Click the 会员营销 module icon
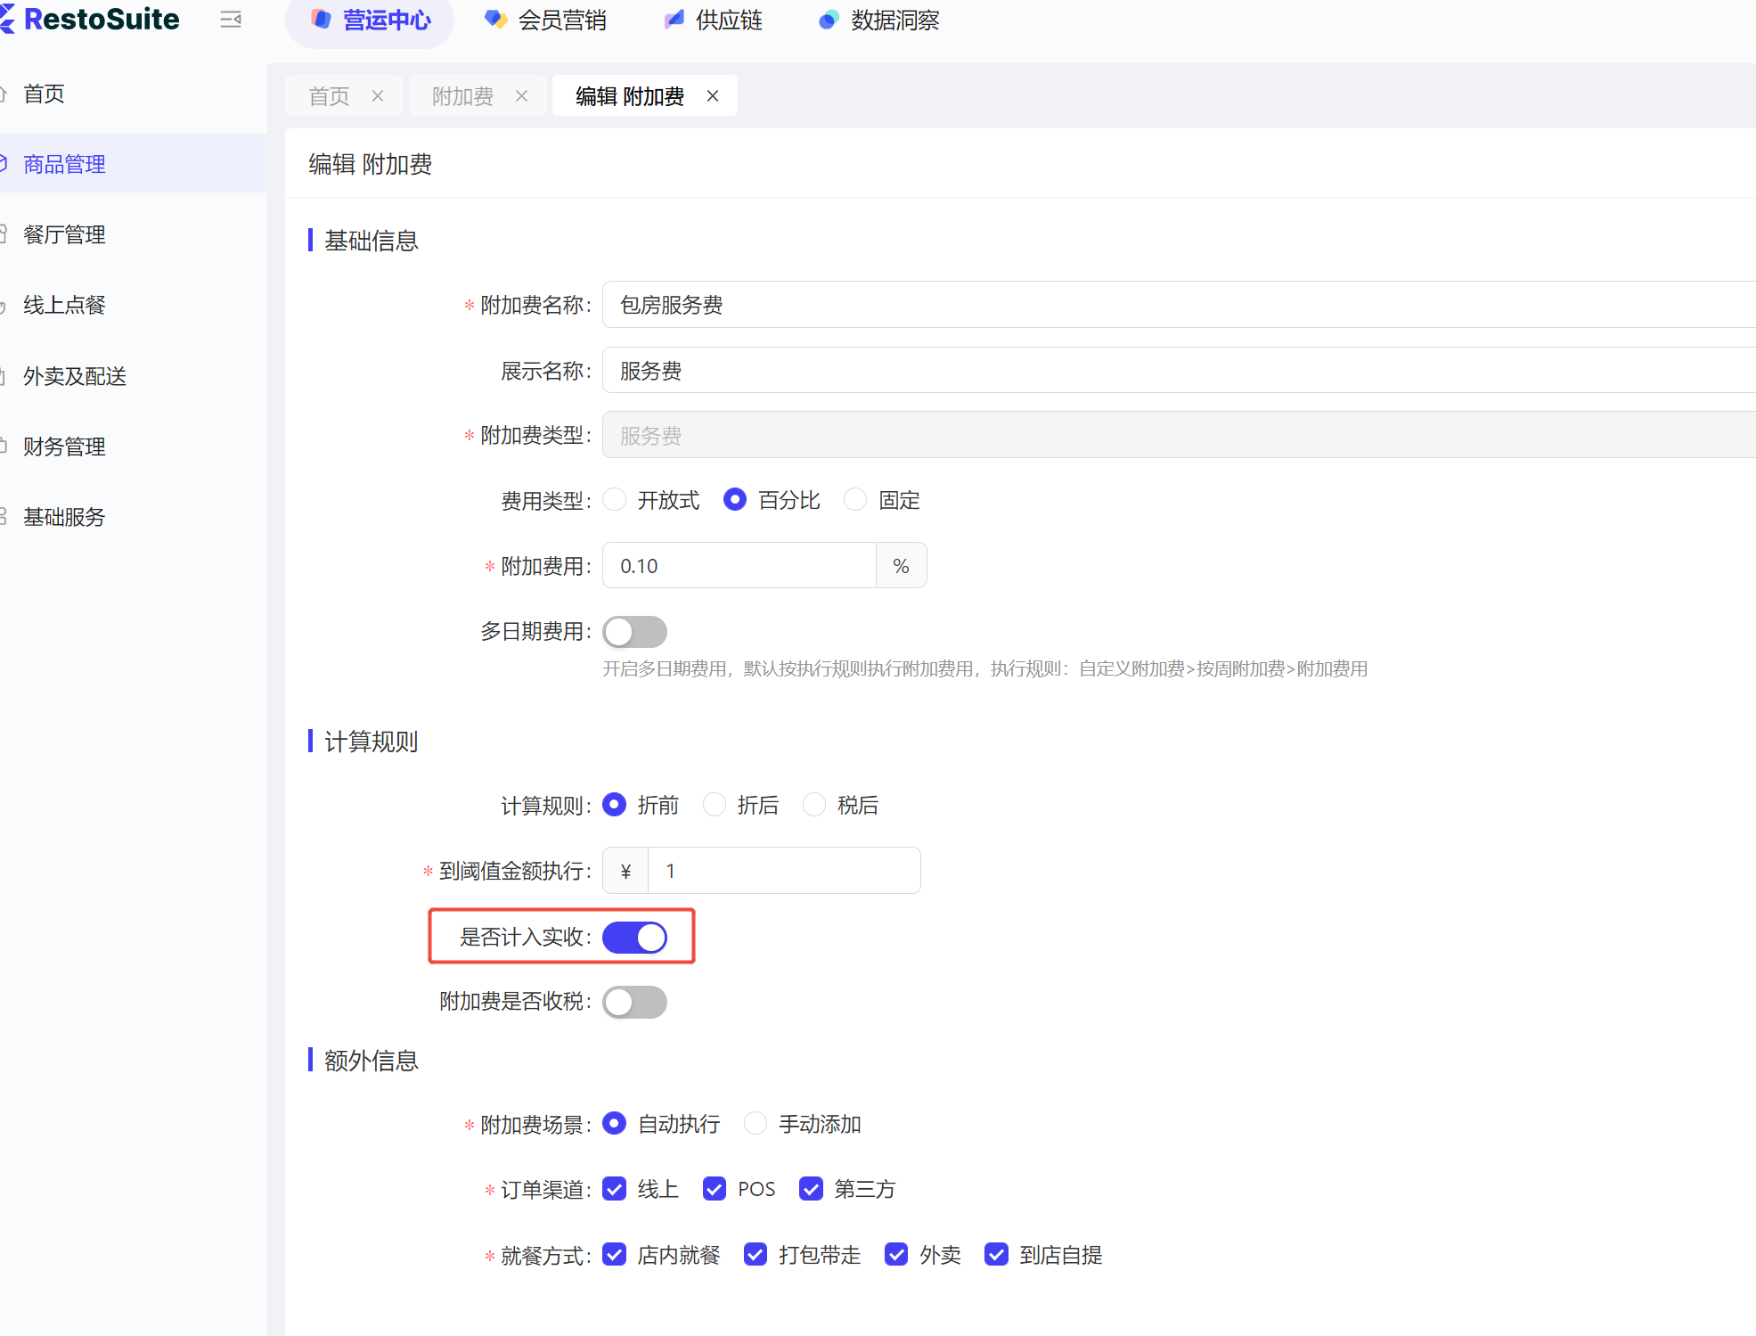The image size is (1756, 1336). tap(495, 20)
